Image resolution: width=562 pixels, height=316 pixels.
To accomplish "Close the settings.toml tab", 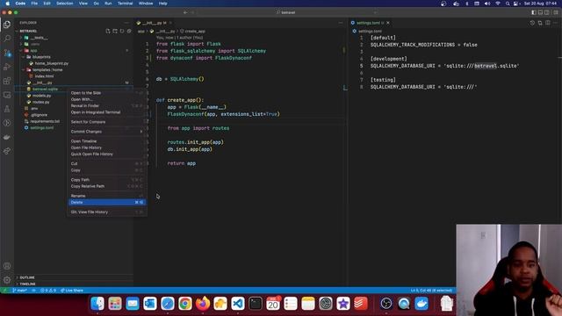I will click(x=388, y=23).
